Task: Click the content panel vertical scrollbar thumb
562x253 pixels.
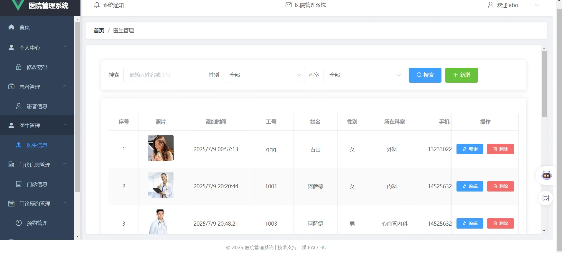Action: [x=544, y=84]
